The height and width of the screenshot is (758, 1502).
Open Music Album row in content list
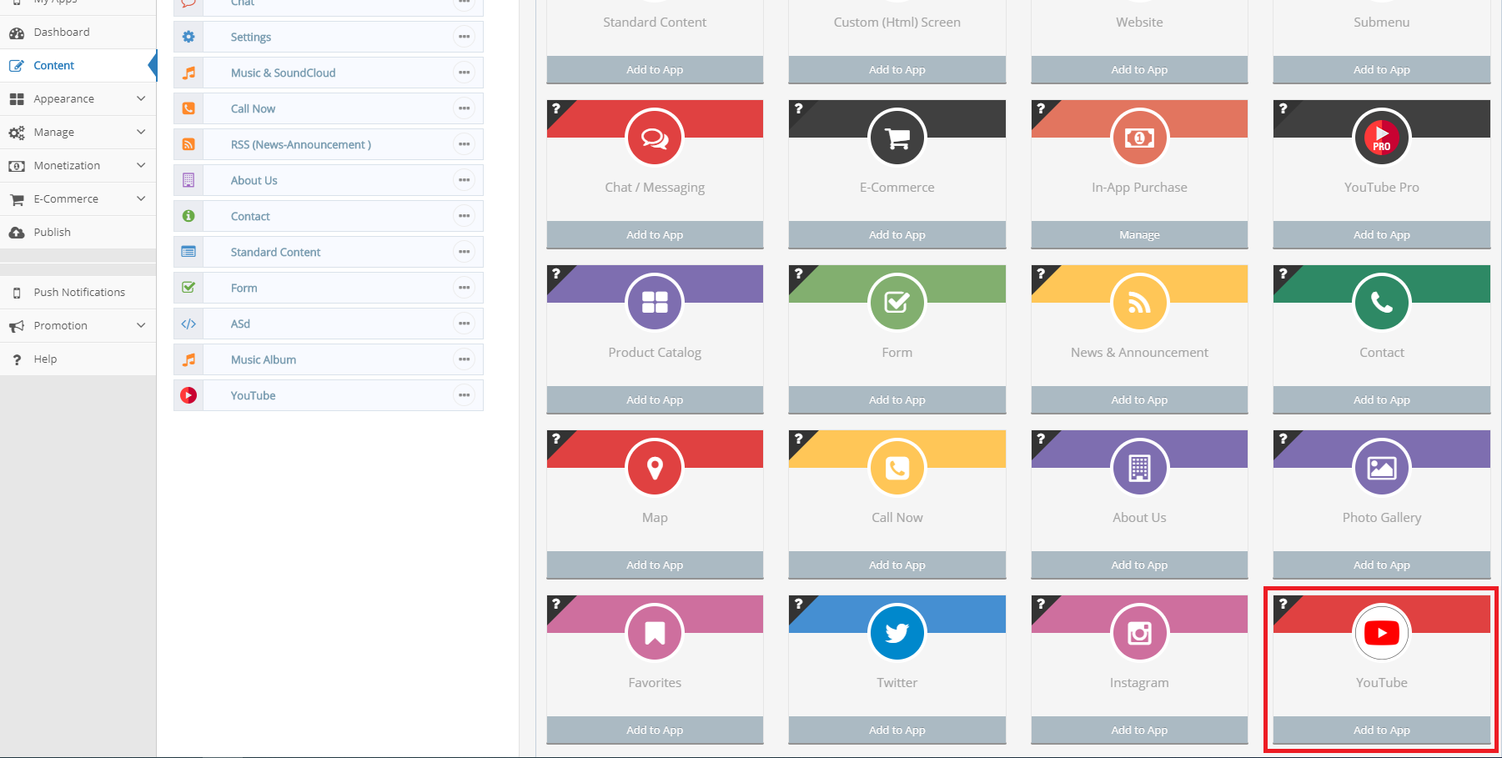point(329,359)
